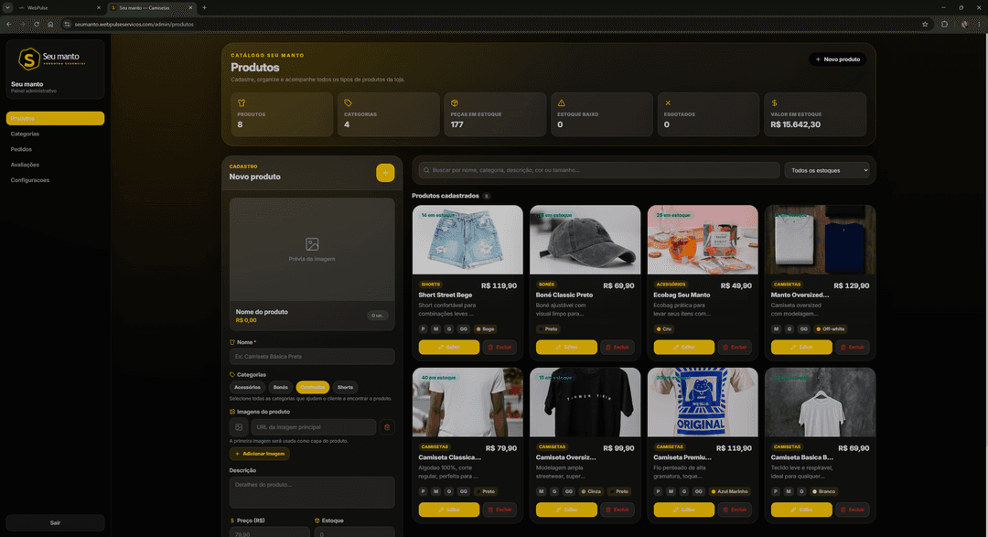Click Adicionar imagem button

(x=260, y=454)
